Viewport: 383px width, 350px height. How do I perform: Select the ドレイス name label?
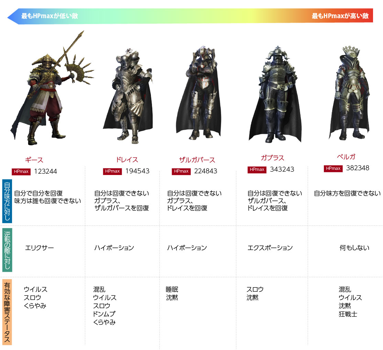coord(127,160)
